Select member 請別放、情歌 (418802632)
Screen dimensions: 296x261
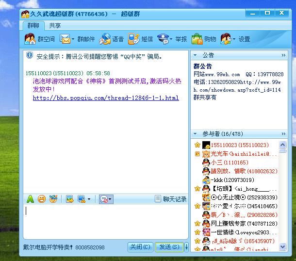pyautogui.click(x=235, y=171)
